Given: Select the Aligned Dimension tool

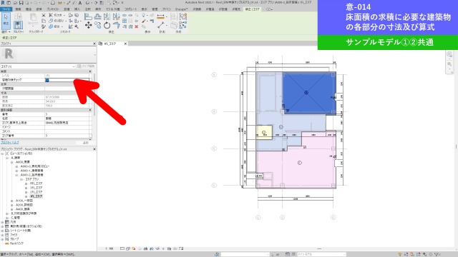Looking at the screenshot, I should click(x=160, y=16).
